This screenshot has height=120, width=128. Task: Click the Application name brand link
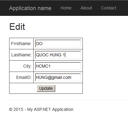click(30, 8)
